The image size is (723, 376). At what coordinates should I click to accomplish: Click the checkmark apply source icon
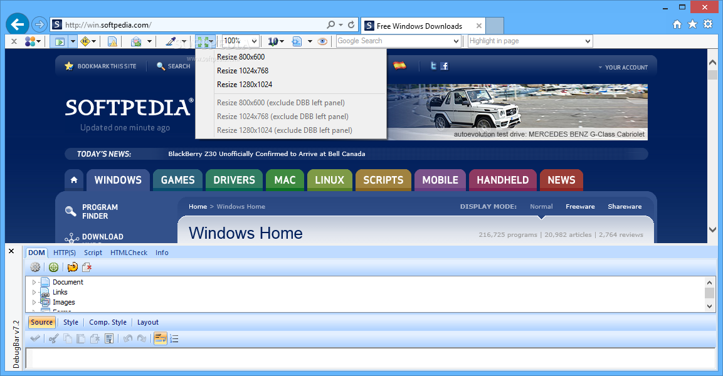(35, 338)
